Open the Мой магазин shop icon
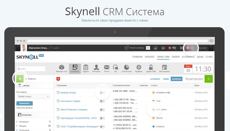The image size is (230, 131). click(164, 69)
